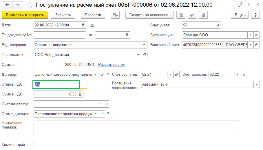Add document to favorites with star
Screen dimensions: 263x150
[29, 5]
